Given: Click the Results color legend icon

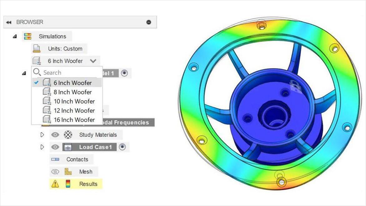Looking at the screenshot, I should click(68, 184).
